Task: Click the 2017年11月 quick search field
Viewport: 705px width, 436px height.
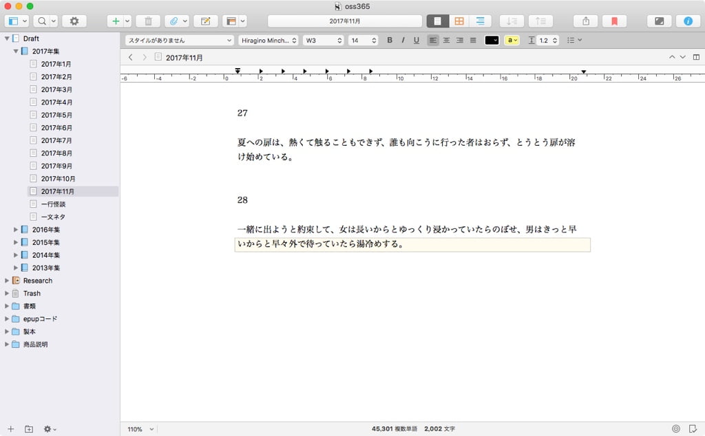Action: click(x=345, y=21)
